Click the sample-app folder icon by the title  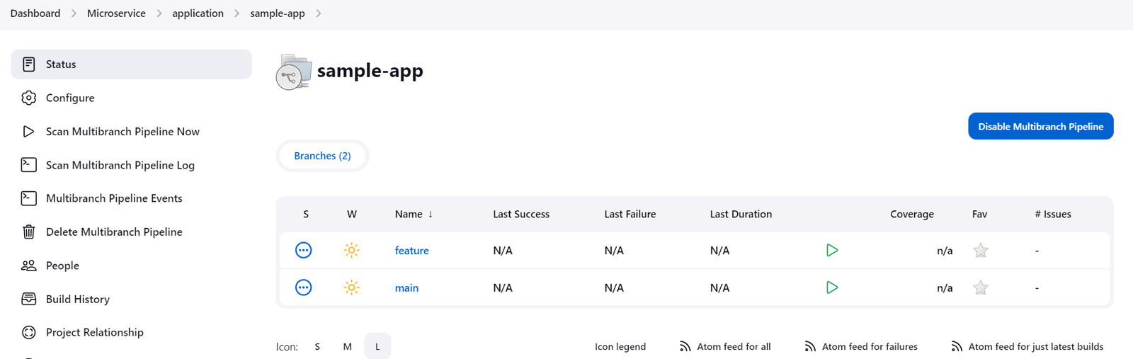[x=293, y=72]
